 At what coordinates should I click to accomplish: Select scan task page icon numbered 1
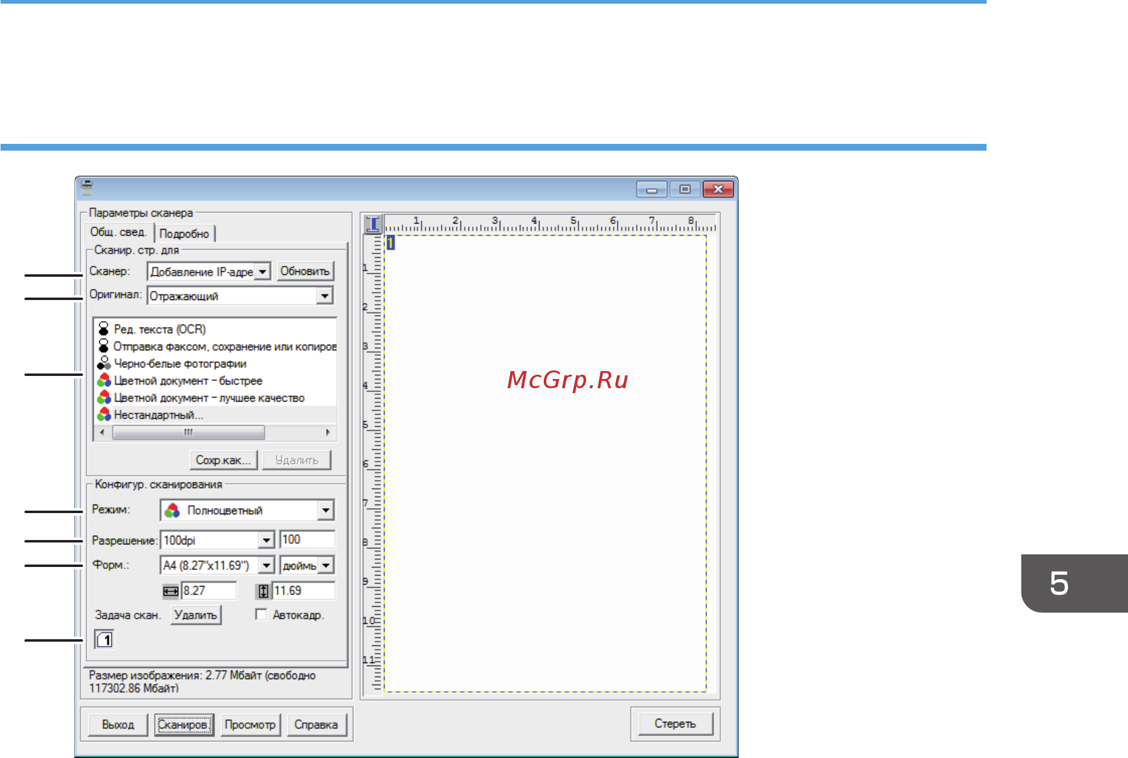coord(104,640)
